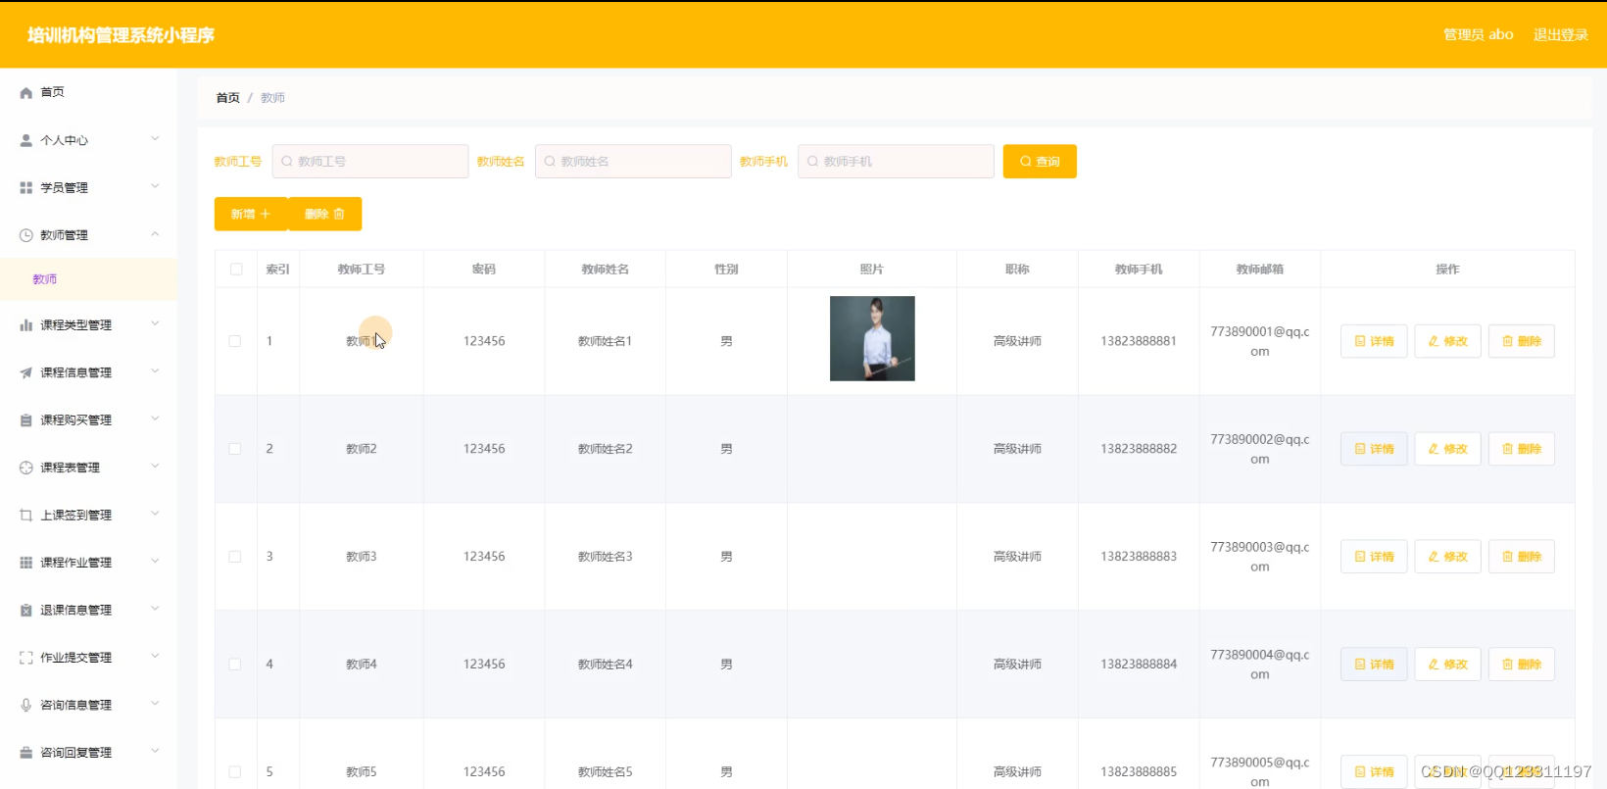Check the checkbox for row 教师2
This screenshot has height=789, width=1607.
(x=235, y=449)
